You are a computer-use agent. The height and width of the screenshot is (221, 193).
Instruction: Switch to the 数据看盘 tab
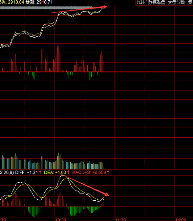click(x=157, y=2)
